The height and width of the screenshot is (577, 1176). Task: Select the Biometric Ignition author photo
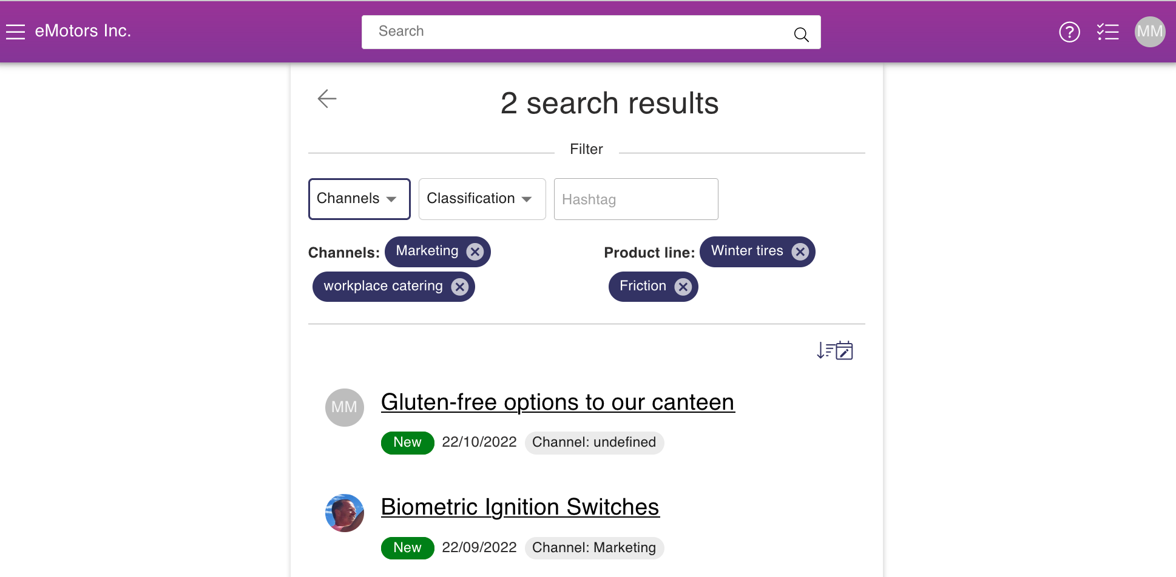(345, 513)
